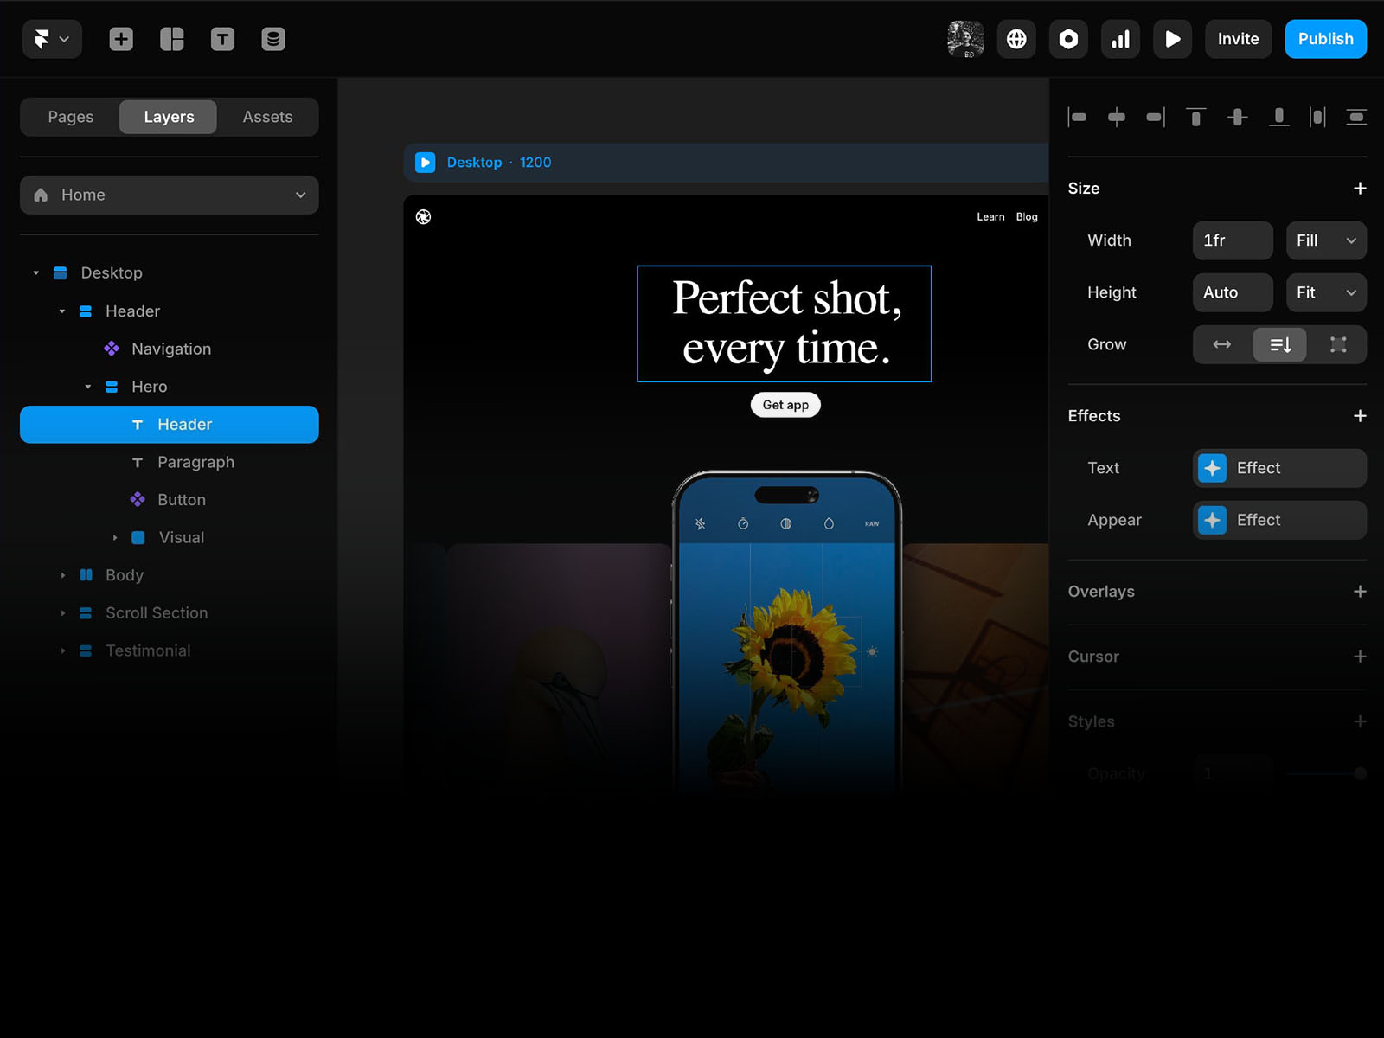
Task: Click the Play preview button
Action: 1172,39
